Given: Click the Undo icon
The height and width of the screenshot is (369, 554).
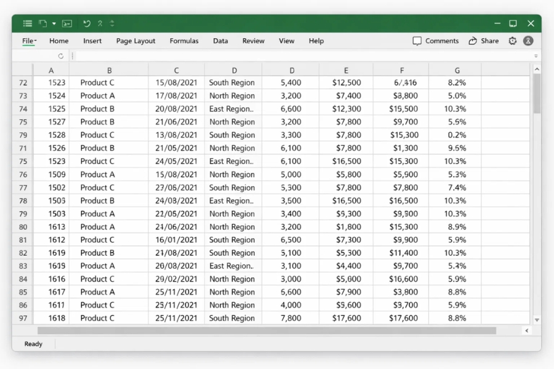Looking at the screenshot, I should click(86, 23).
